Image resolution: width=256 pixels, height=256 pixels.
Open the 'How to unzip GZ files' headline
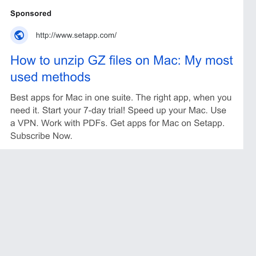tap(122, 68)
